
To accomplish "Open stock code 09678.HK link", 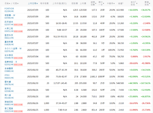I will (9, 84).
